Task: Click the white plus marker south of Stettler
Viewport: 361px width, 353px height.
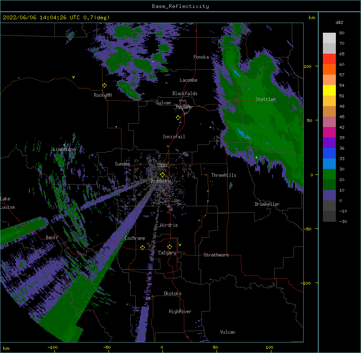Action: tap(256, 157)
